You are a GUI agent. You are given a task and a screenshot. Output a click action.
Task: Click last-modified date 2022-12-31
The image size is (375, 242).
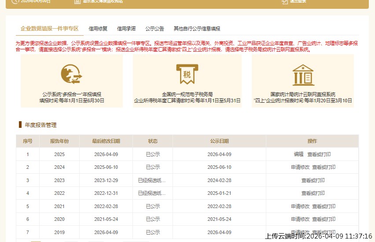coord(106,193)
